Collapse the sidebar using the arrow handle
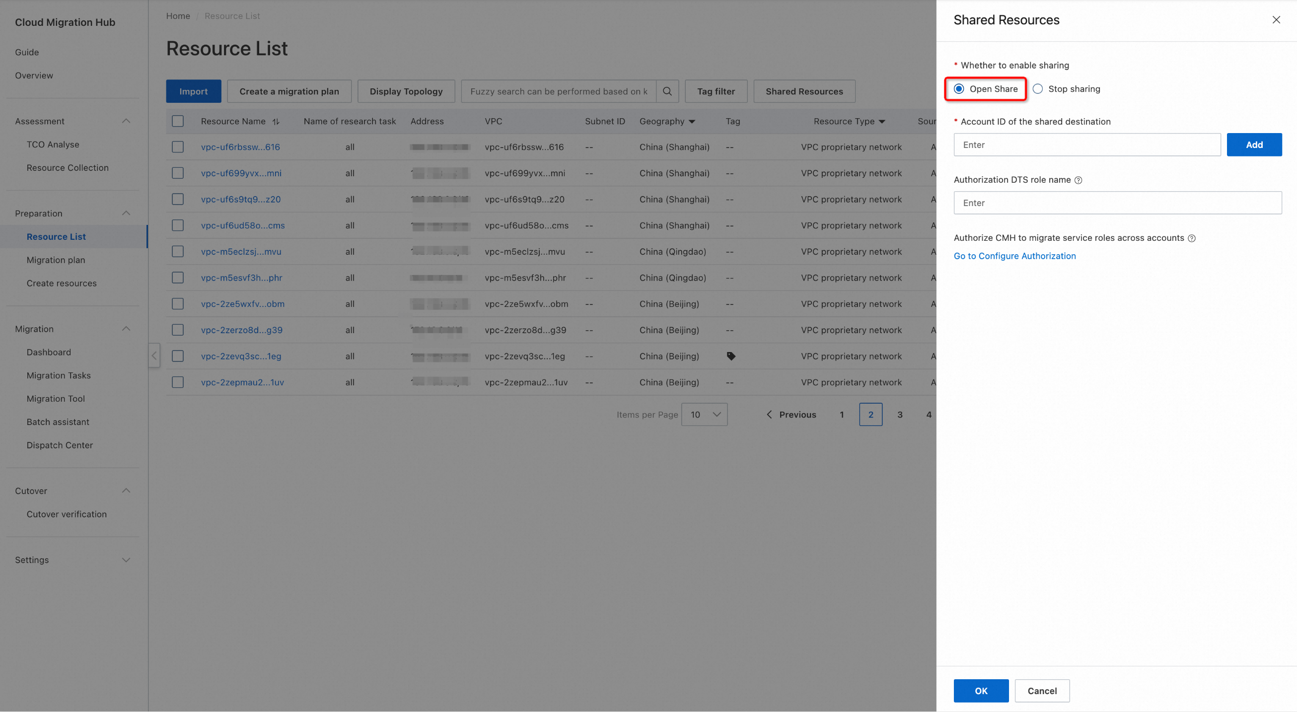Screen dimensions: 1297x712 154,356
